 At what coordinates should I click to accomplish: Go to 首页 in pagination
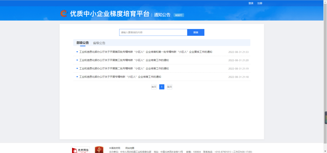point(154,87)
